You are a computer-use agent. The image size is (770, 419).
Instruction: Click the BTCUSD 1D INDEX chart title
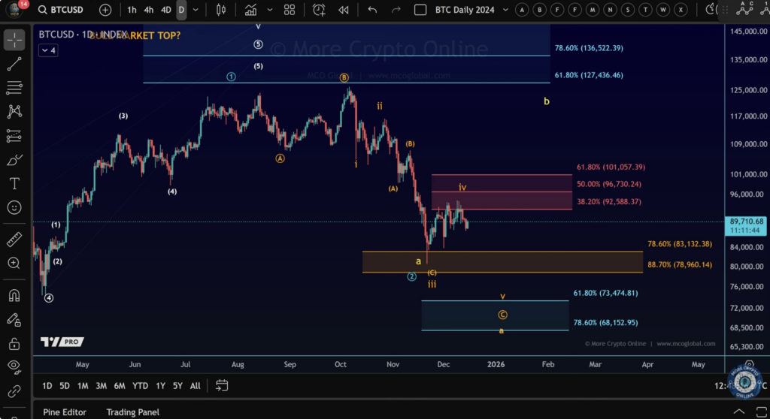tap(83, 35)
